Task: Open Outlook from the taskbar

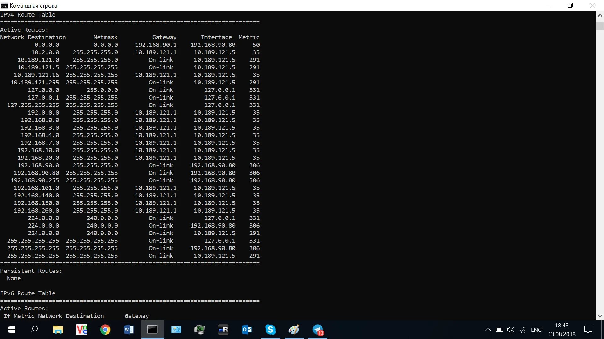Action: 247,330
